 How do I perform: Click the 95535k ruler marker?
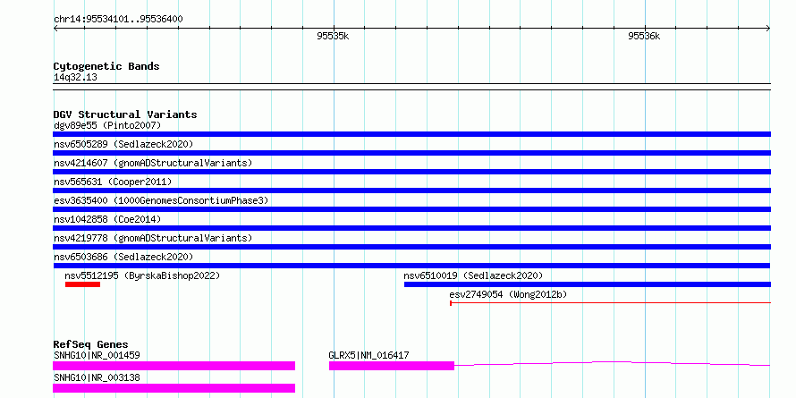pyautogui.click(x=333, y=36)
